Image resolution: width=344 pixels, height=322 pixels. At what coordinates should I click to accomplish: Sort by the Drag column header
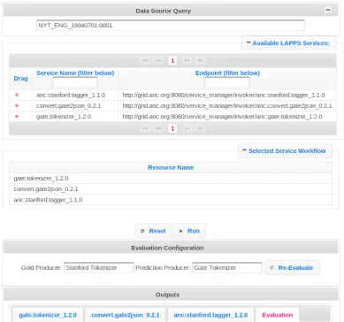20,79
